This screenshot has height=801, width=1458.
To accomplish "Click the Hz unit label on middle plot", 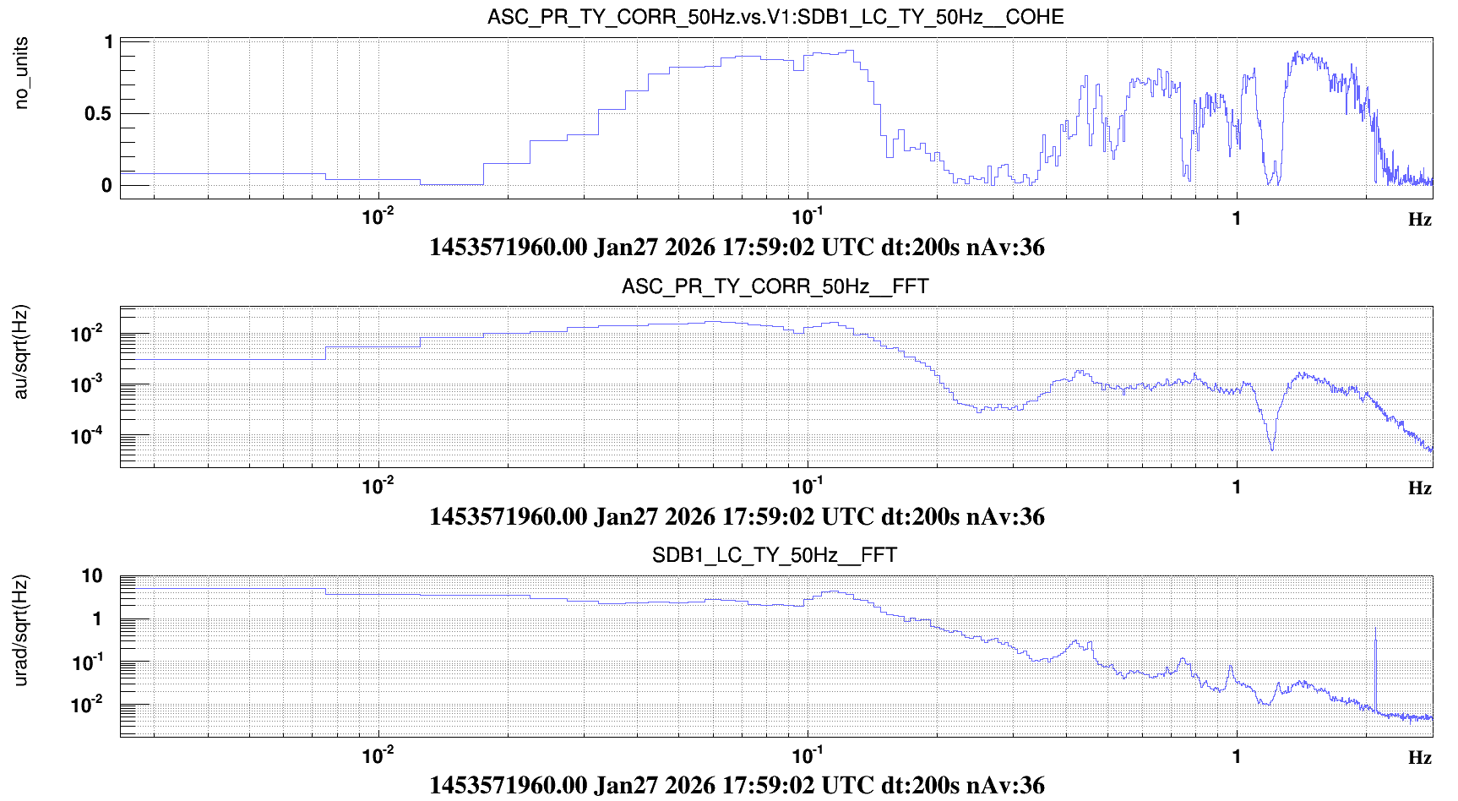I will coord(1419,488).
